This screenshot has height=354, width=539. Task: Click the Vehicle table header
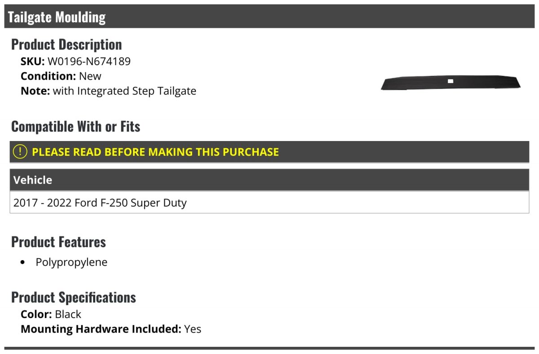(269, 180)
